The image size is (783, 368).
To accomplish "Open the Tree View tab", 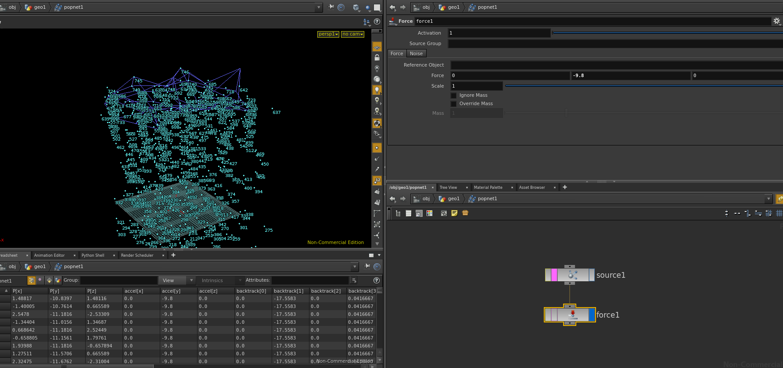I will coord(448,188).
